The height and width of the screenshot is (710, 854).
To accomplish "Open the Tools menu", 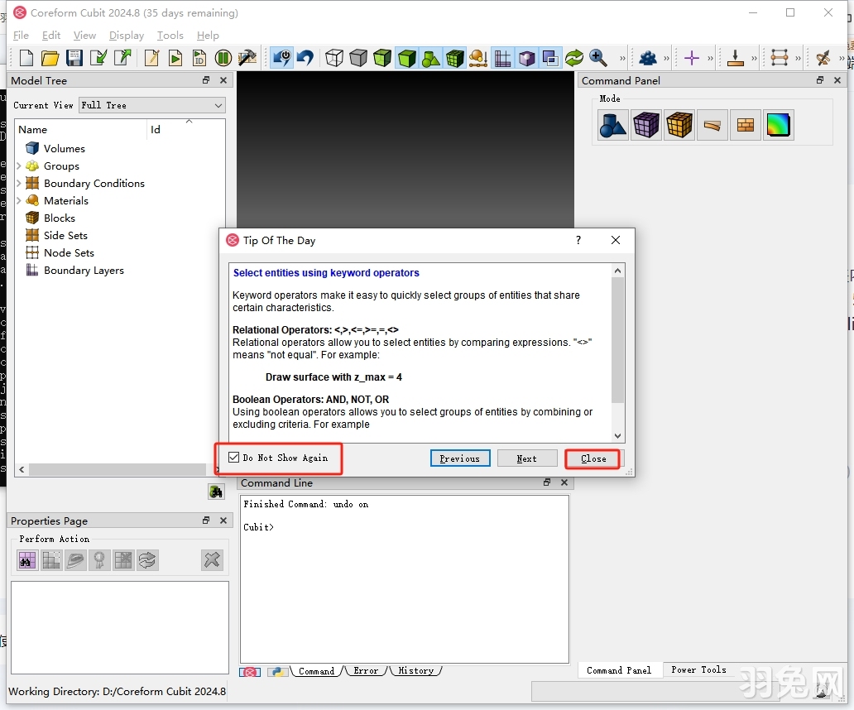I will pos(170,36).
